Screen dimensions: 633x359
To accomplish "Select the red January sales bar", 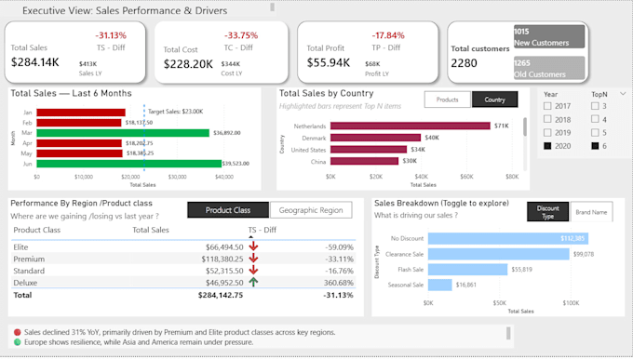I will pyautogui.click(x=81, y=113).
